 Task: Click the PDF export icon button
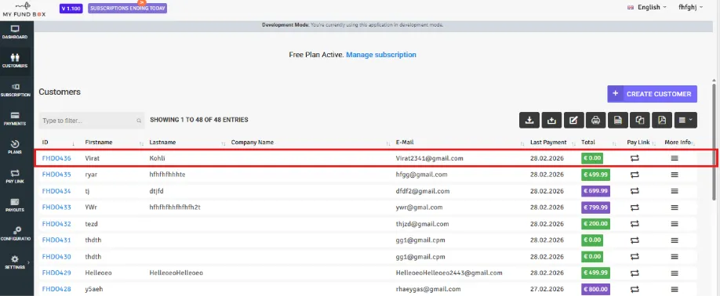[x=662, y=120]
